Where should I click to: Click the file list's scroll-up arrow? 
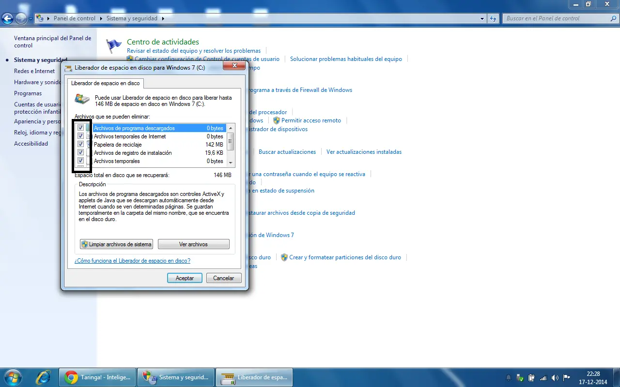[x=231, y=128]
